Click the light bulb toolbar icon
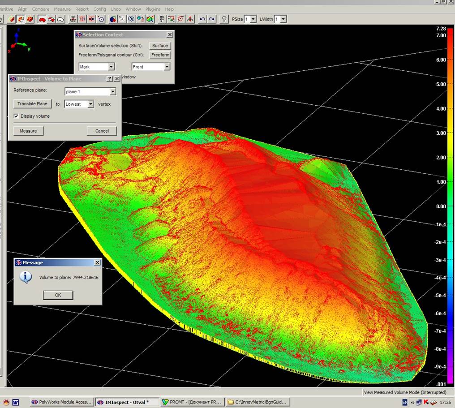The height and width of the screenshot is (408, 455). pos(224,19)
